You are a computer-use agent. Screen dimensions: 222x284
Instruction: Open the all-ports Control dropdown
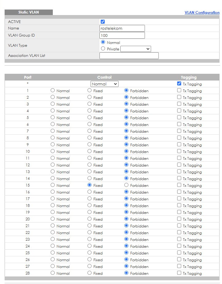click(x=104, y=84)
